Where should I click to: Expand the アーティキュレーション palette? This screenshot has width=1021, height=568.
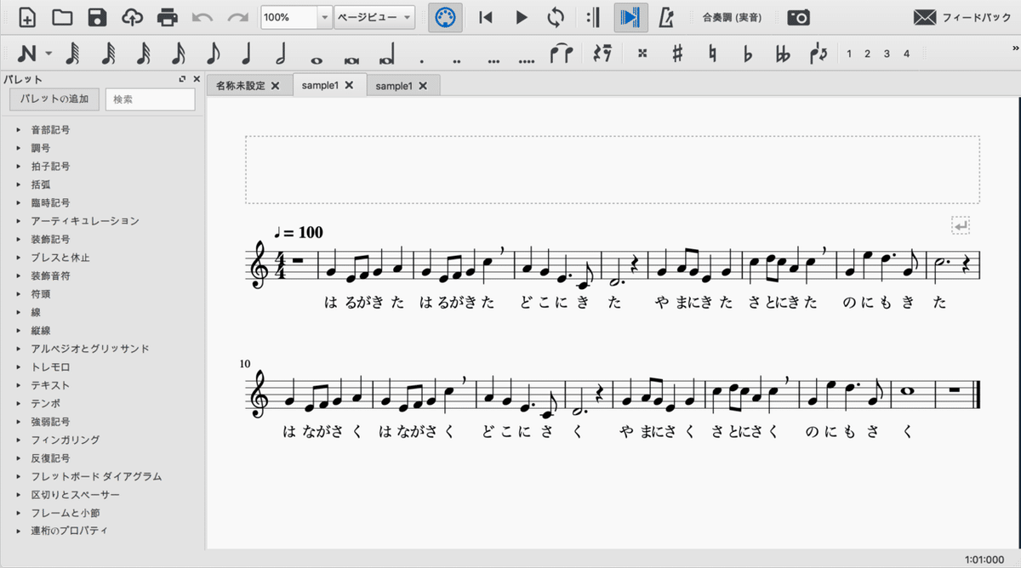84,221
